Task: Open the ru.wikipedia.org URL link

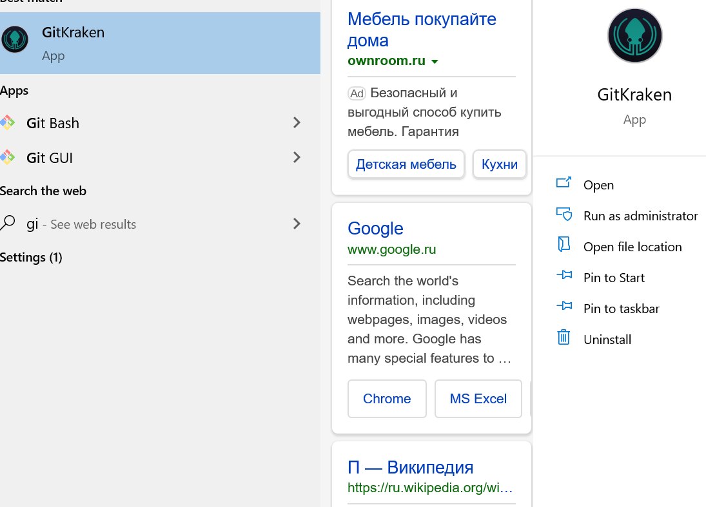Action: 430,488
